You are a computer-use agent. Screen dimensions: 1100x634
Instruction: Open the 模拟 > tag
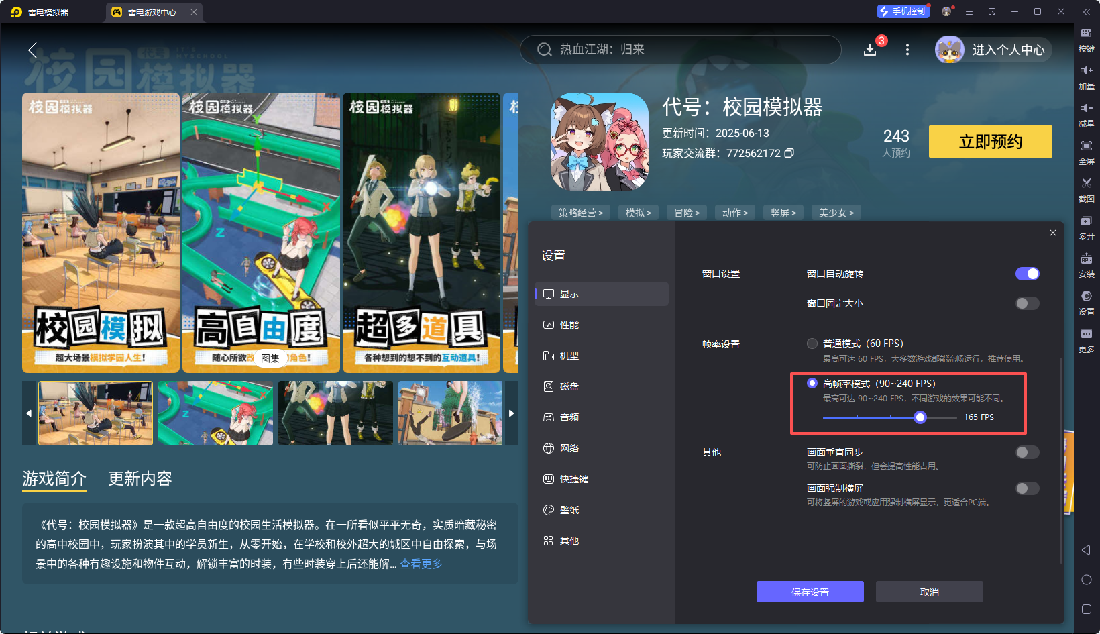pos(639,213)
